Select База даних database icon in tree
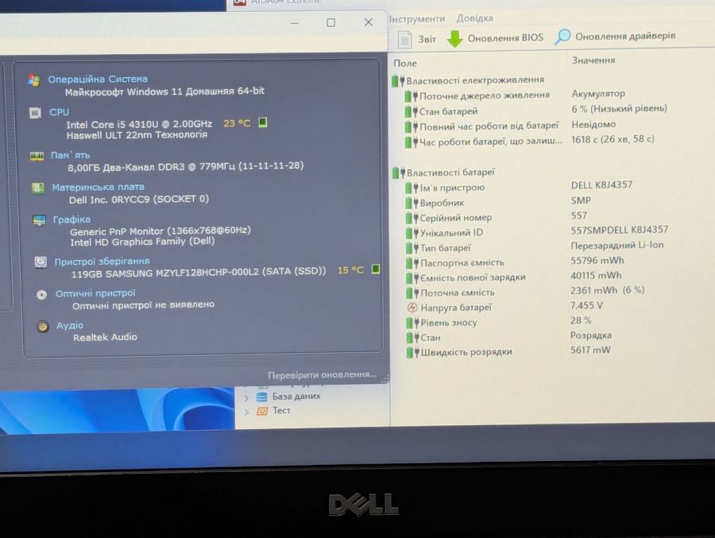 pos(261,397)
